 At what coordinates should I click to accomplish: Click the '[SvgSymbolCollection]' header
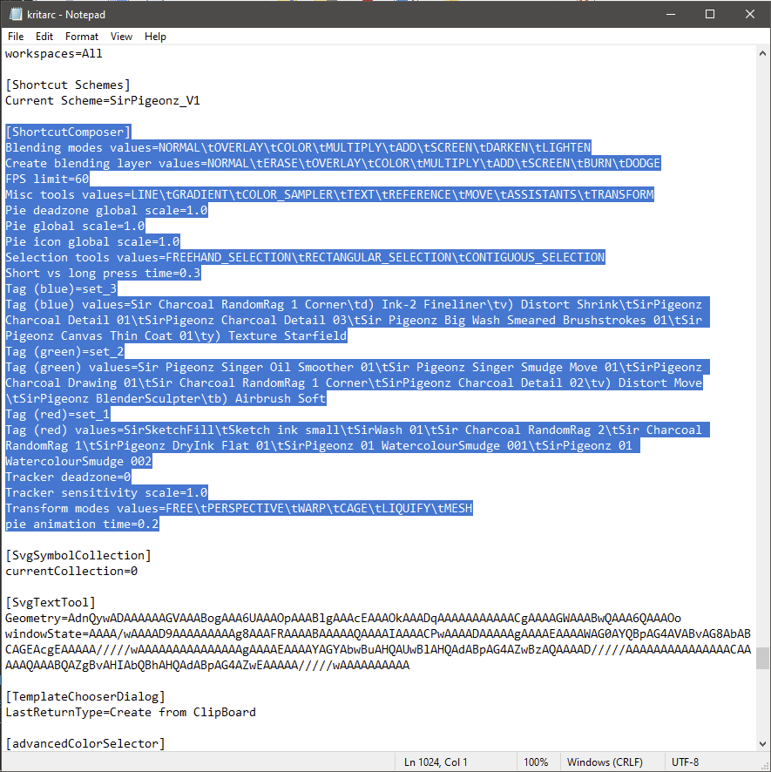pos(78,555)
